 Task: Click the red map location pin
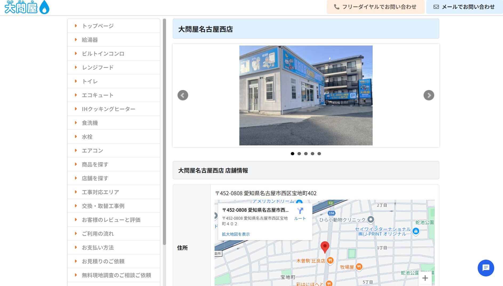[325, 247]
